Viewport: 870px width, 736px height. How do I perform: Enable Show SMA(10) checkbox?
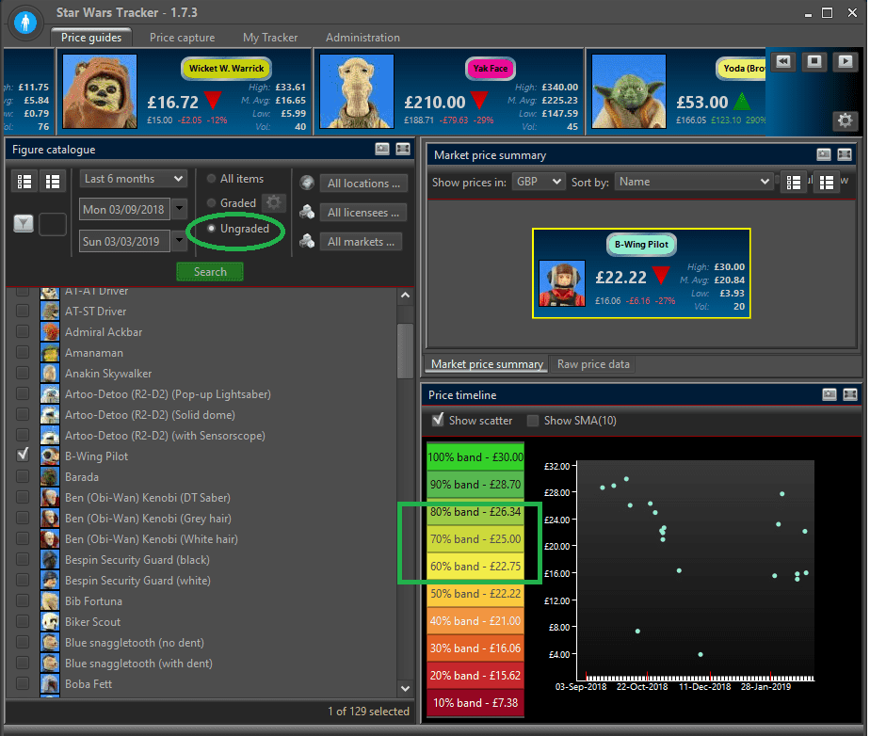[x=533, y=421]
